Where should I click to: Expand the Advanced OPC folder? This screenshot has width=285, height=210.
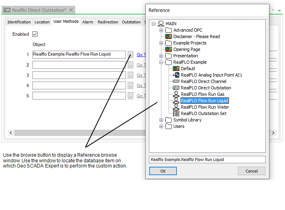(x=161, y=30)
